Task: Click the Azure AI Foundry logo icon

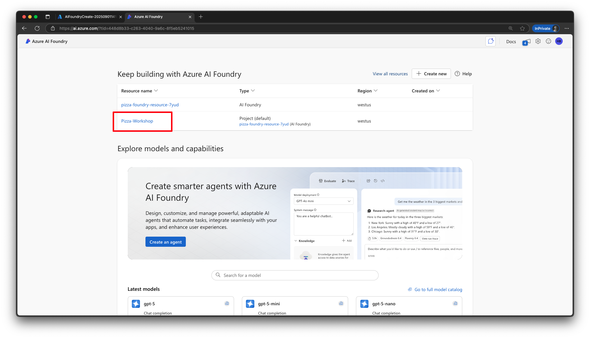Action: [28, 41]
